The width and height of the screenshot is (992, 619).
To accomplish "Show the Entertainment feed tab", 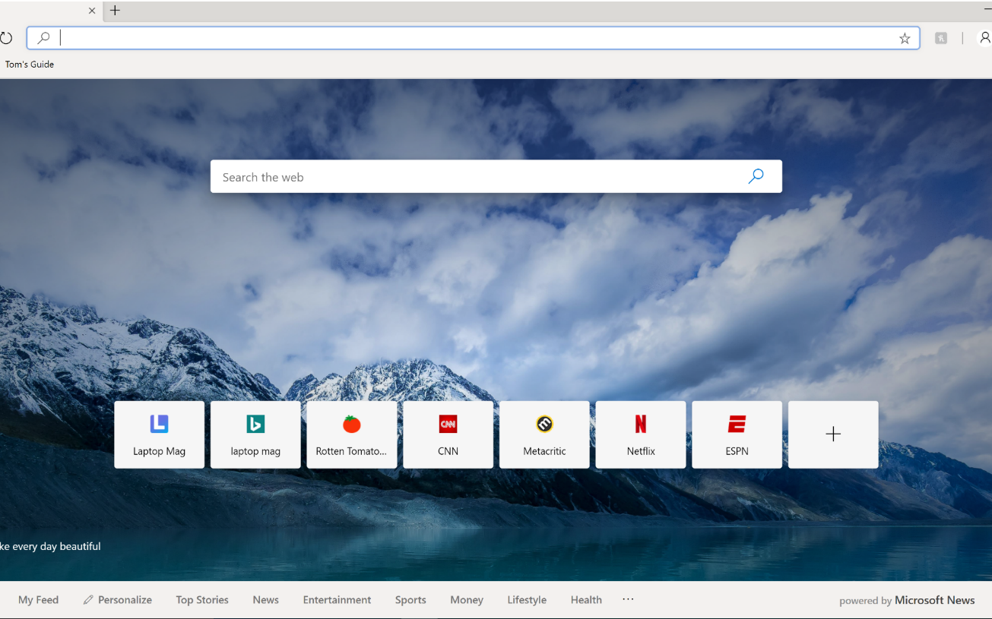I will (337, 600).
